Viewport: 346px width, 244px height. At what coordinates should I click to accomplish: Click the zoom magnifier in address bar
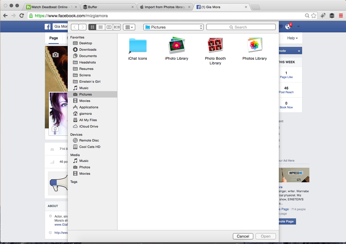coord(307,16)
